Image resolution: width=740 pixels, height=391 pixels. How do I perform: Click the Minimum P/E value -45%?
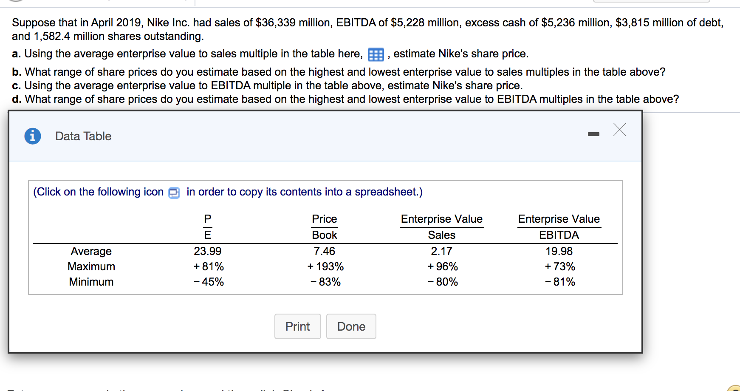pyautogui.click(x=209, y=282)
